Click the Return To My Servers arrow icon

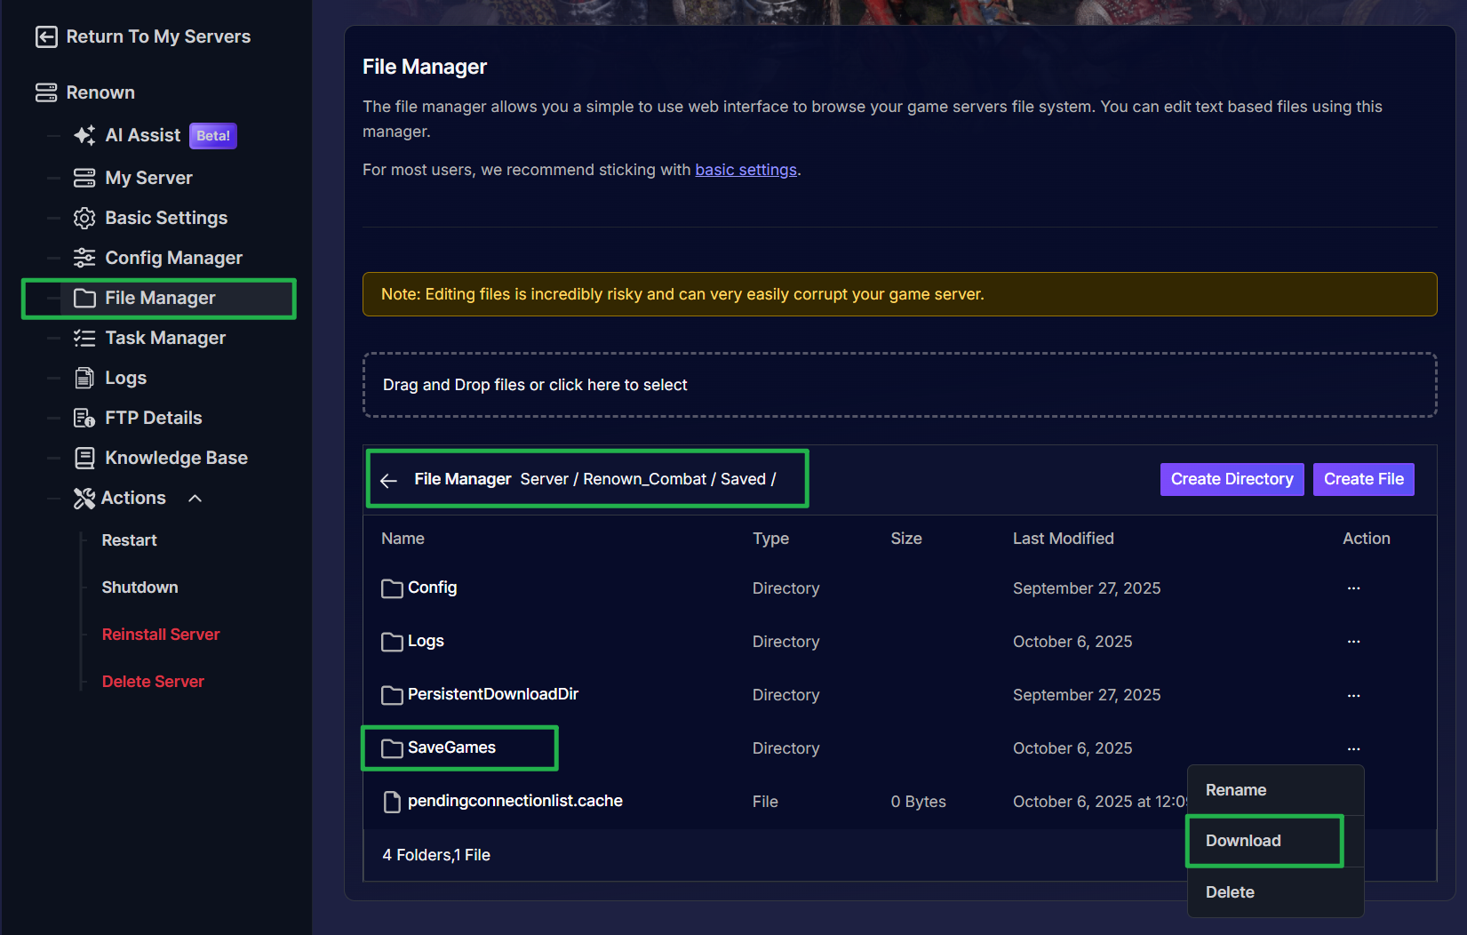point(46,36)
